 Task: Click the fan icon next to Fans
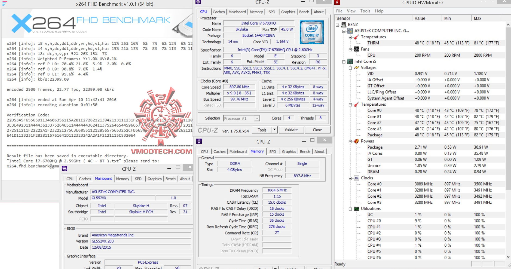pos(356,49)
